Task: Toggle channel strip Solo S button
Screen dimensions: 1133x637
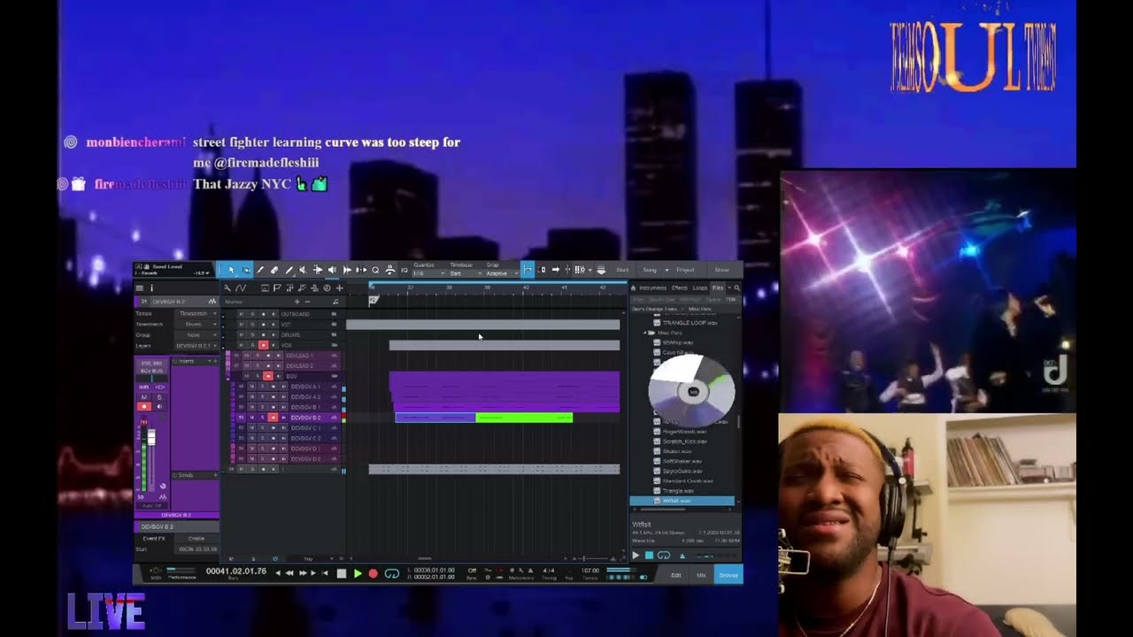Action: (159, 397)
